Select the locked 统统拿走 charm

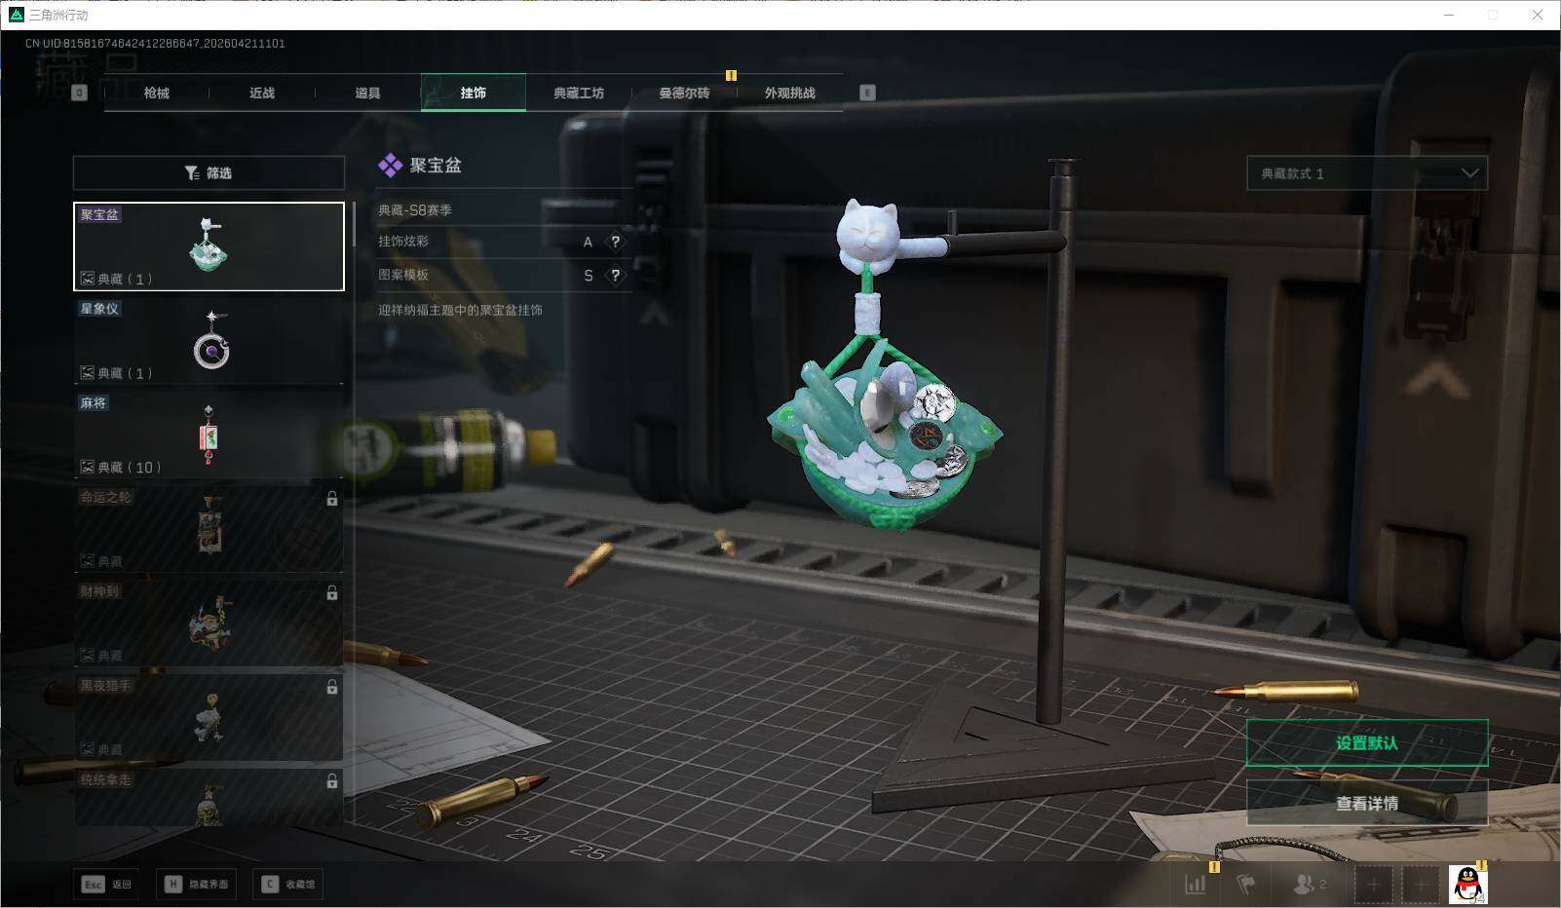click(209, 798)
